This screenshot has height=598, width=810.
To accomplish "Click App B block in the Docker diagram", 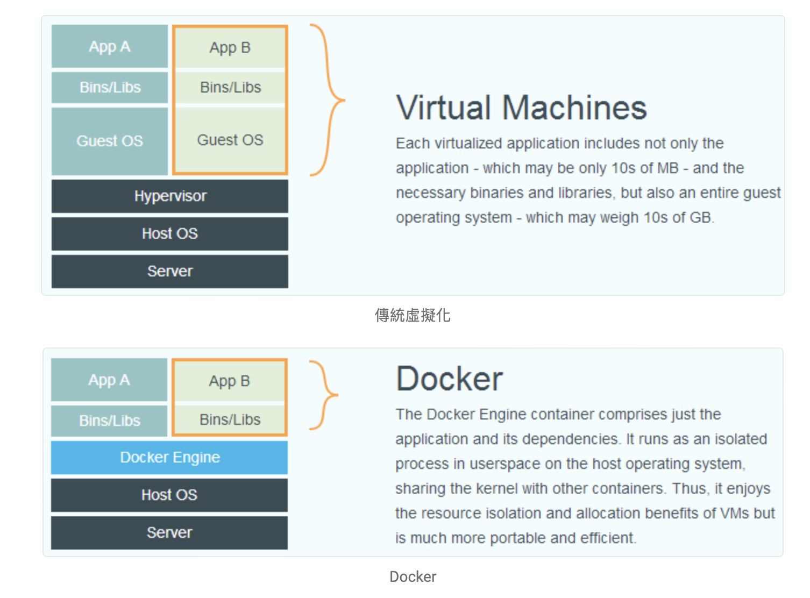I will coord(230,381).
